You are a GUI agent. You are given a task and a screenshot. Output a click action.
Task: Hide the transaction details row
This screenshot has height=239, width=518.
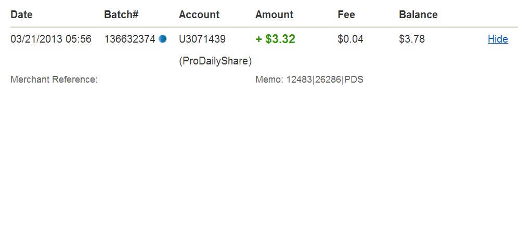tap(498, 39)
